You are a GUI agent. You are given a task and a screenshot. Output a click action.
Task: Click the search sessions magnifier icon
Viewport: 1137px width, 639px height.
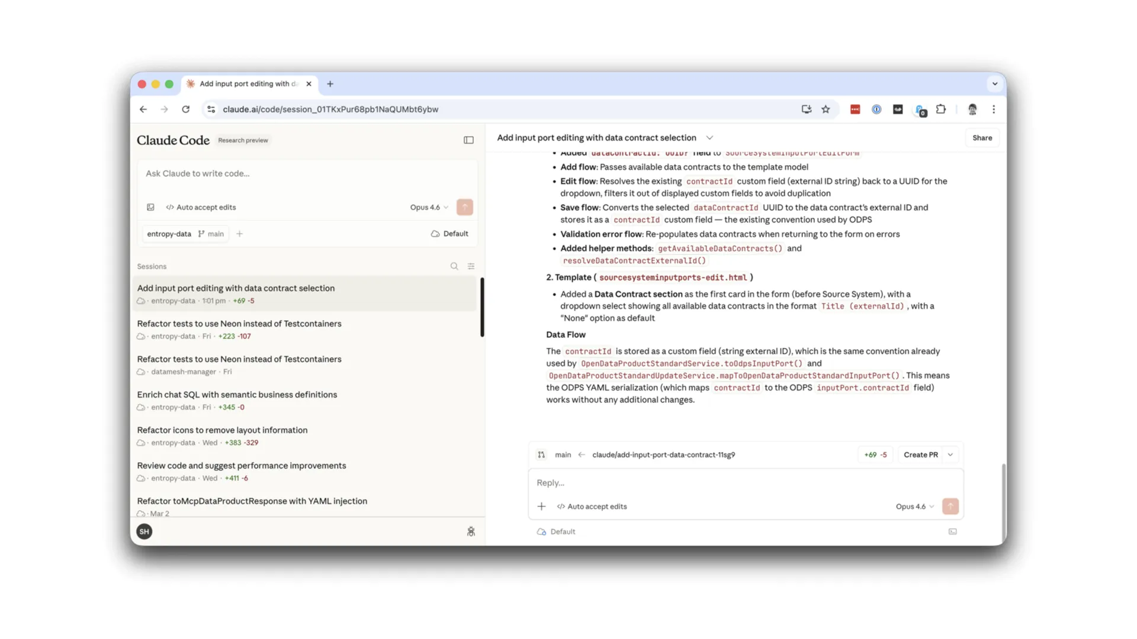454,266
